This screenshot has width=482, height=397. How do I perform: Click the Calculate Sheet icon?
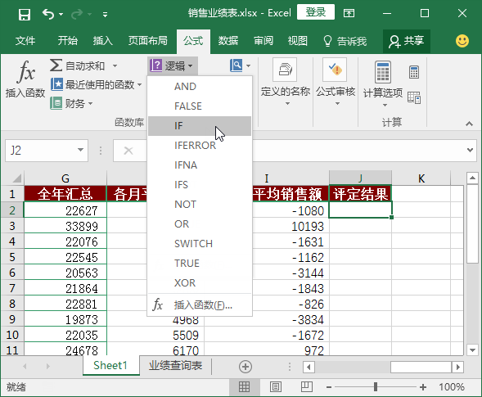[414, 97]
